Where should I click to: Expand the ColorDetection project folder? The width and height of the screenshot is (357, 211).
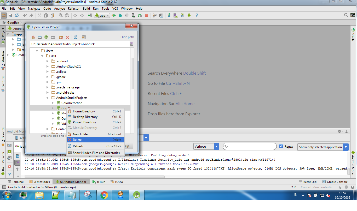53,103
